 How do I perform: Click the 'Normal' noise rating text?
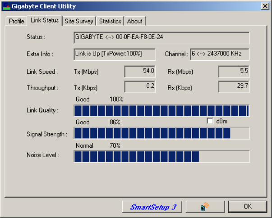[x=84, y=145]
